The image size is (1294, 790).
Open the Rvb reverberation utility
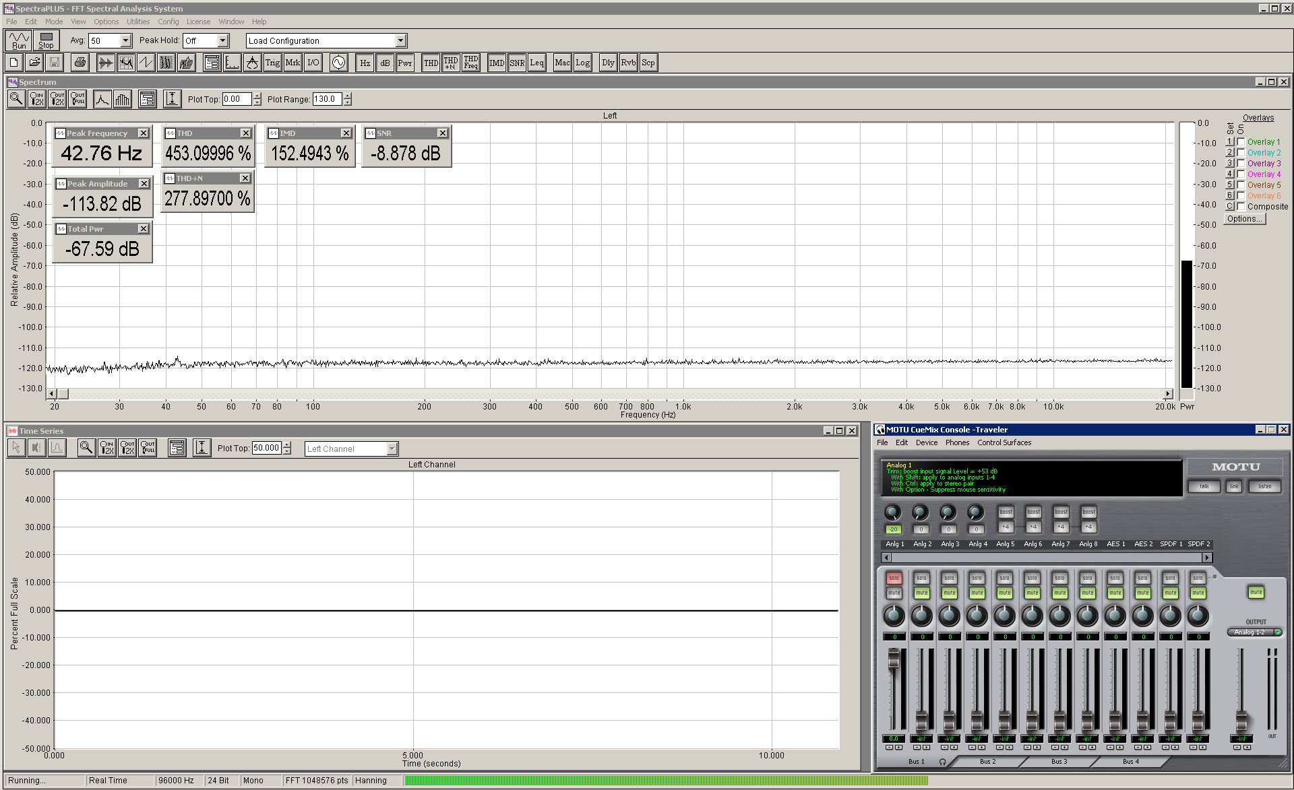click(x=628, y=63)
